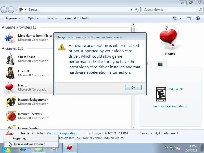Click the taskbar clock 3:14 PM
Viewport: 204px width, 153px height.
click(x=191, y=148)
